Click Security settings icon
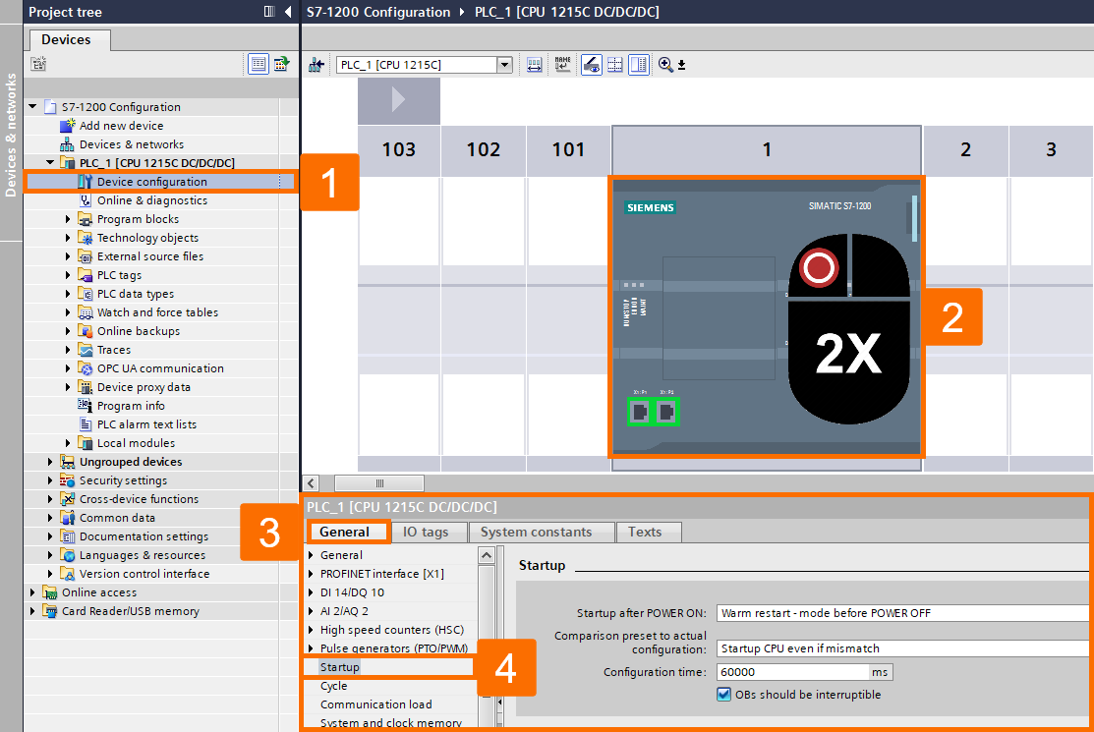The width and height of the screenshot is (1094, 732). pos(67,480)
